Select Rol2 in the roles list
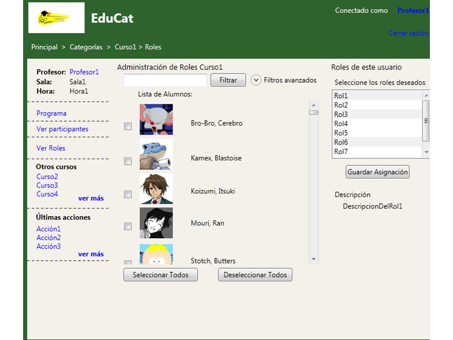This screenshot has width=453, height=340. point(377,105)
